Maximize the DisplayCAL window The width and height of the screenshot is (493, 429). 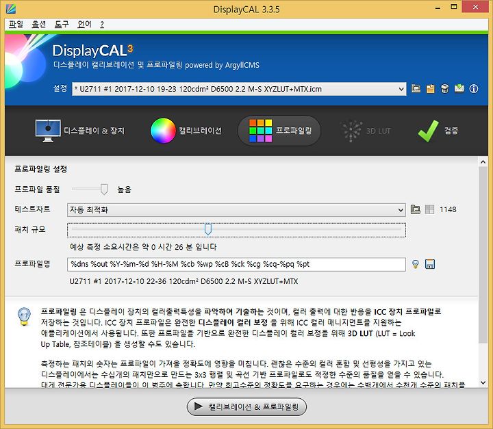pos(454,7)
